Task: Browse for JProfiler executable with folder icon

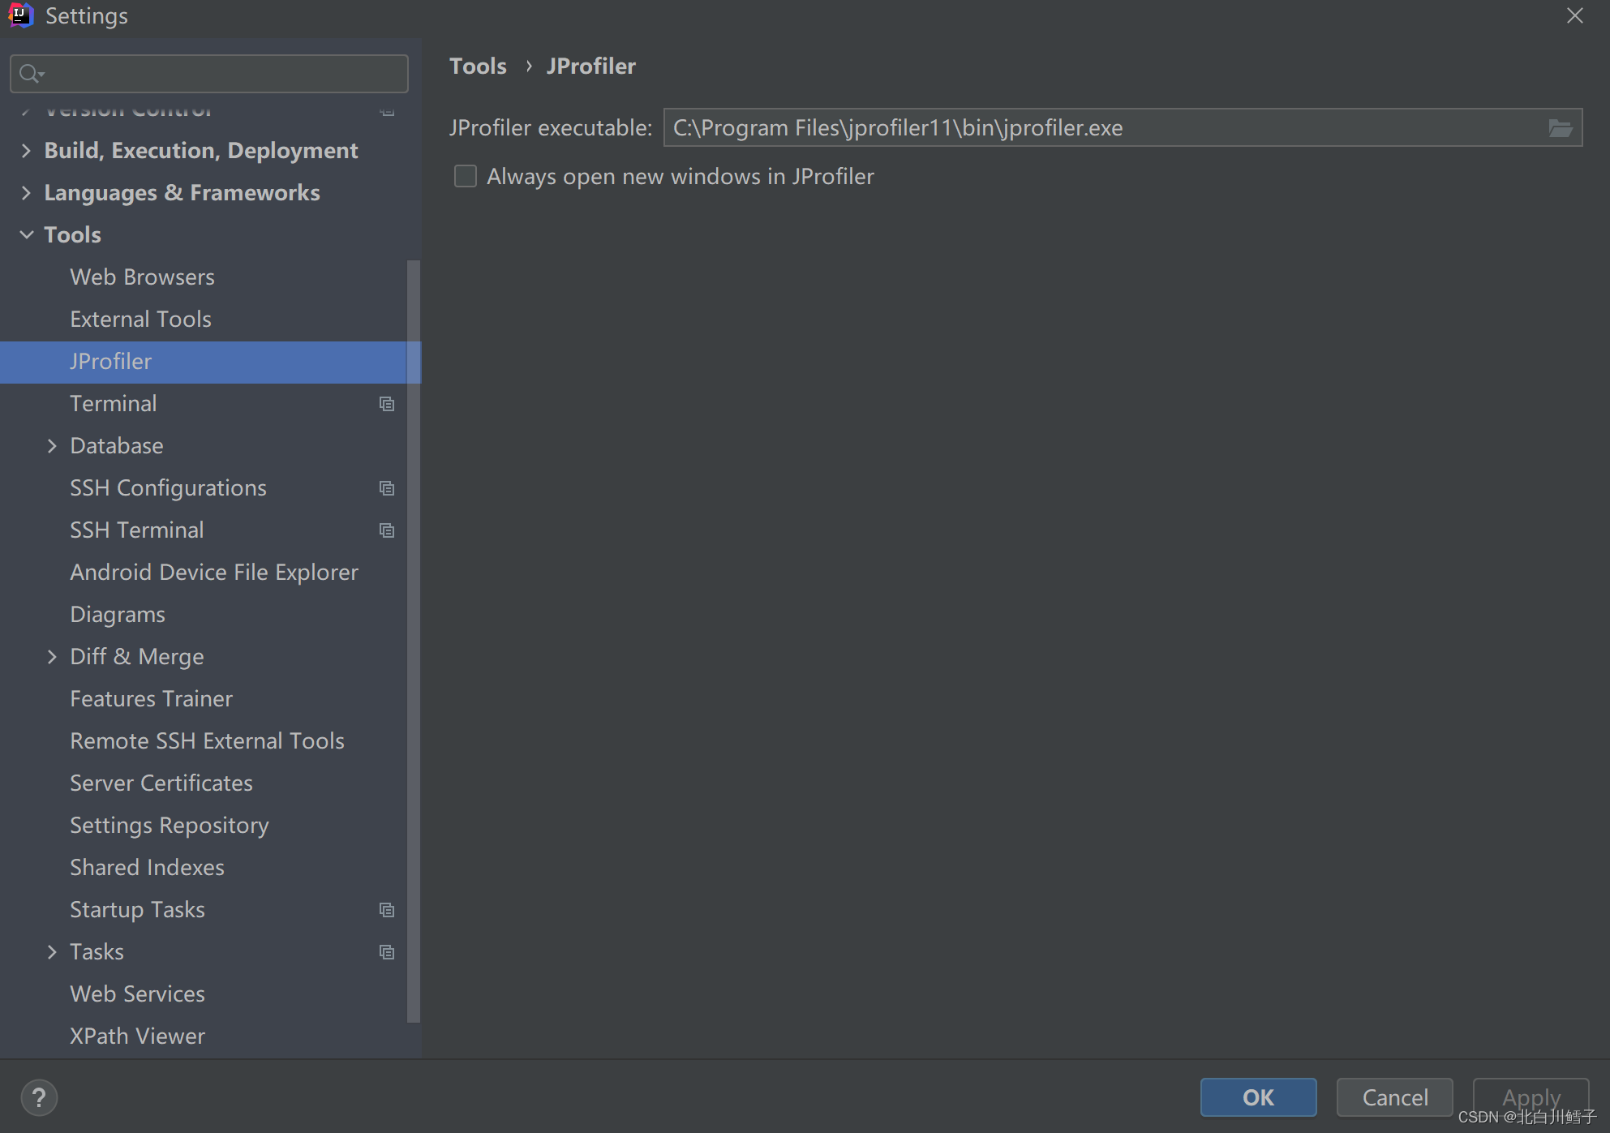Action: pos(1561,127)
